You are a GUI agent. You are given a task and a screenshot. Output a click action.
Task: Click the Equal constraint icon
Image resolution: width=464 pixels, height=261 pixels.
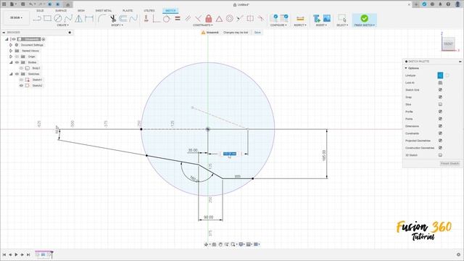tap(178, 19)
